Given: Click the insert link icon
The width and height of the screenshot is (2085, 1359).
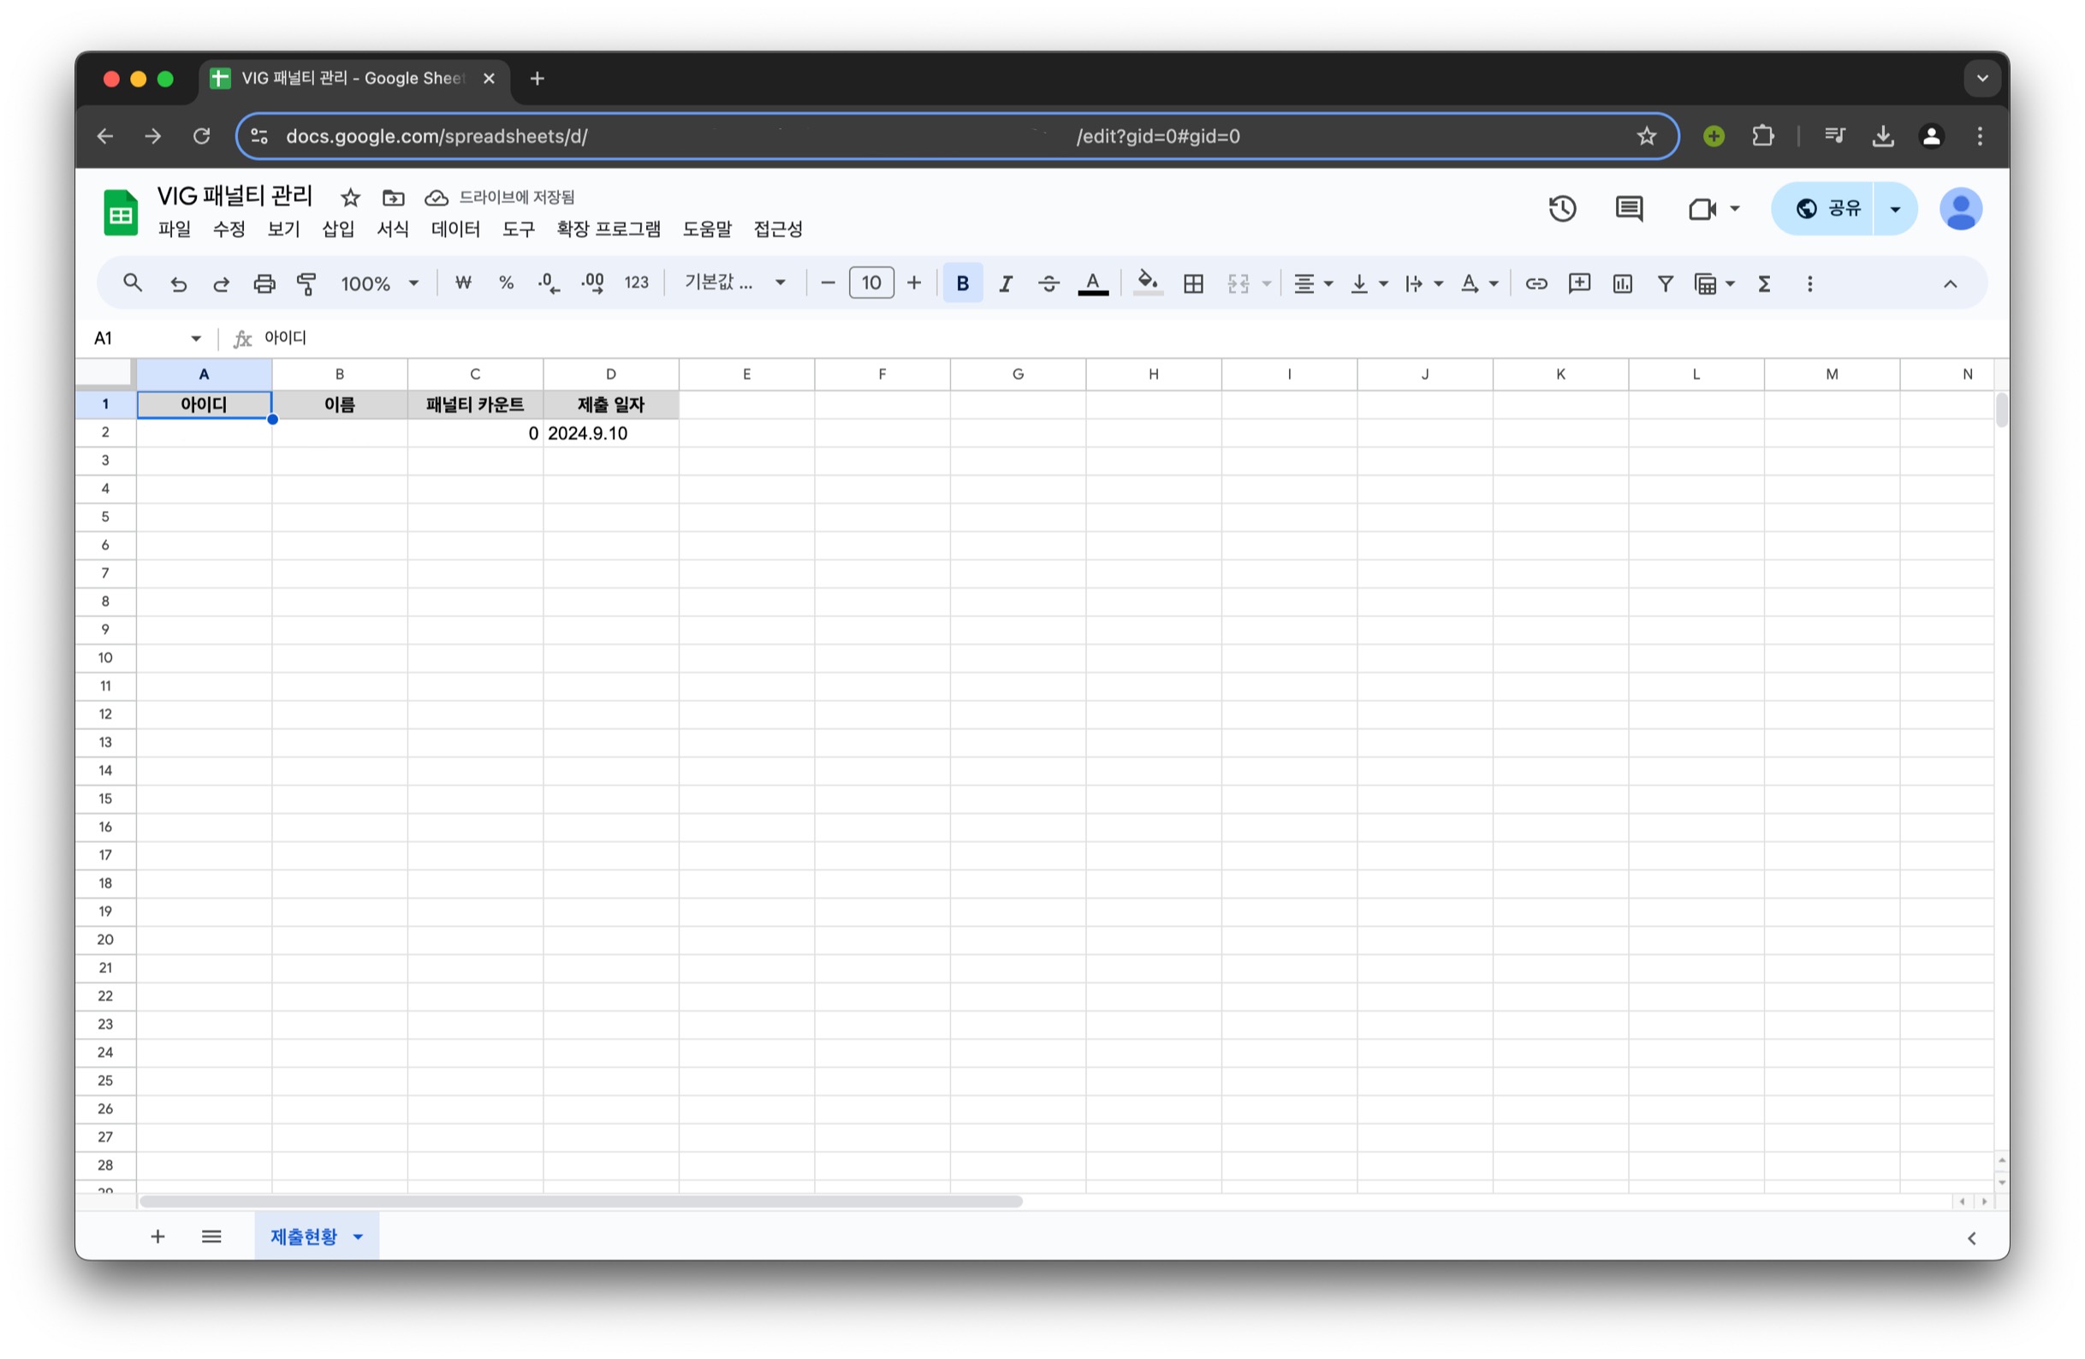Looking at the screenshot, I should [1536, 284].
